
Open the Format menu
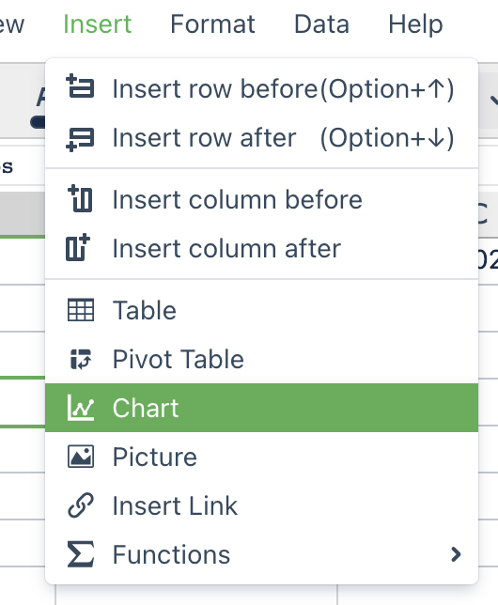[x=212, y=23]
